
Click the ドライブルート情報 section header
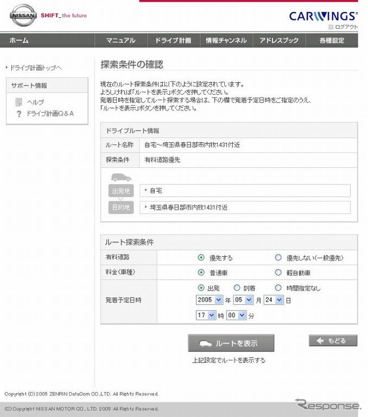229,130
